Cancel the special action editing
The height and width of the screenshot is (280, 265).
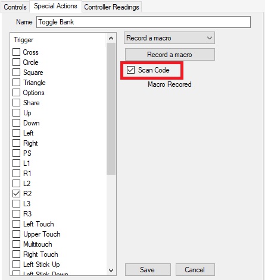[195, 270]
